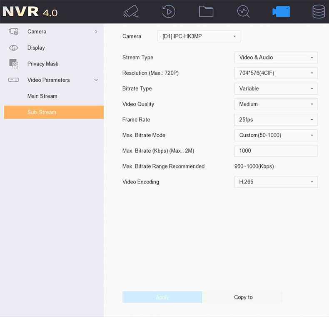Open the storage database icon

pos(319,11)
